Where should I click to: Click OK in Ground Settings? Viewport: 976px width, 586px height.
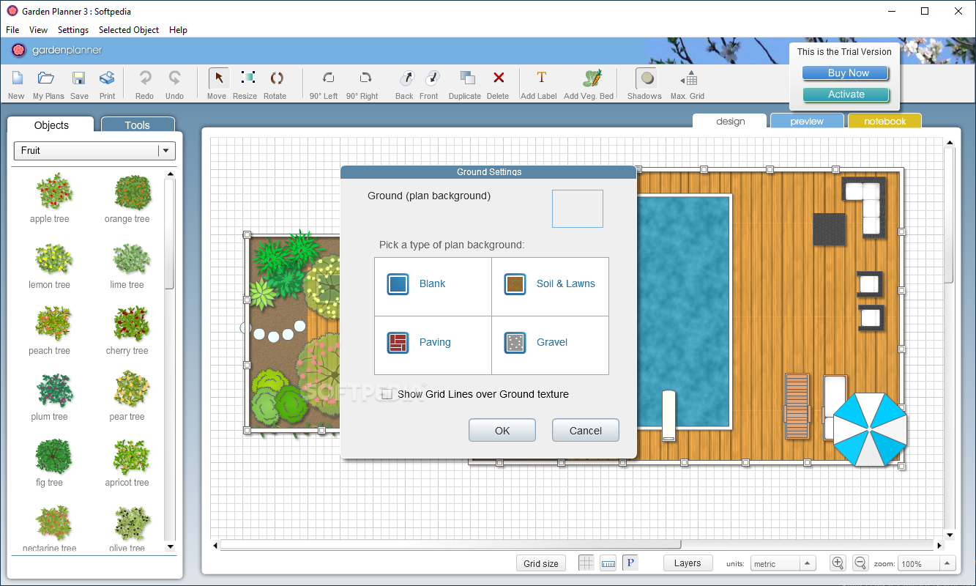502,431
